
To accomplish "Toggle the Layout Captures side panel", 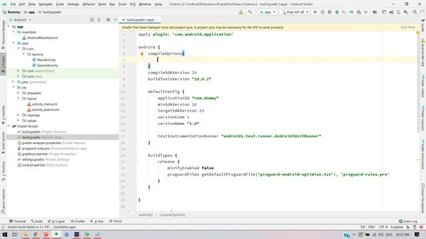I will [x=3, y=202].
